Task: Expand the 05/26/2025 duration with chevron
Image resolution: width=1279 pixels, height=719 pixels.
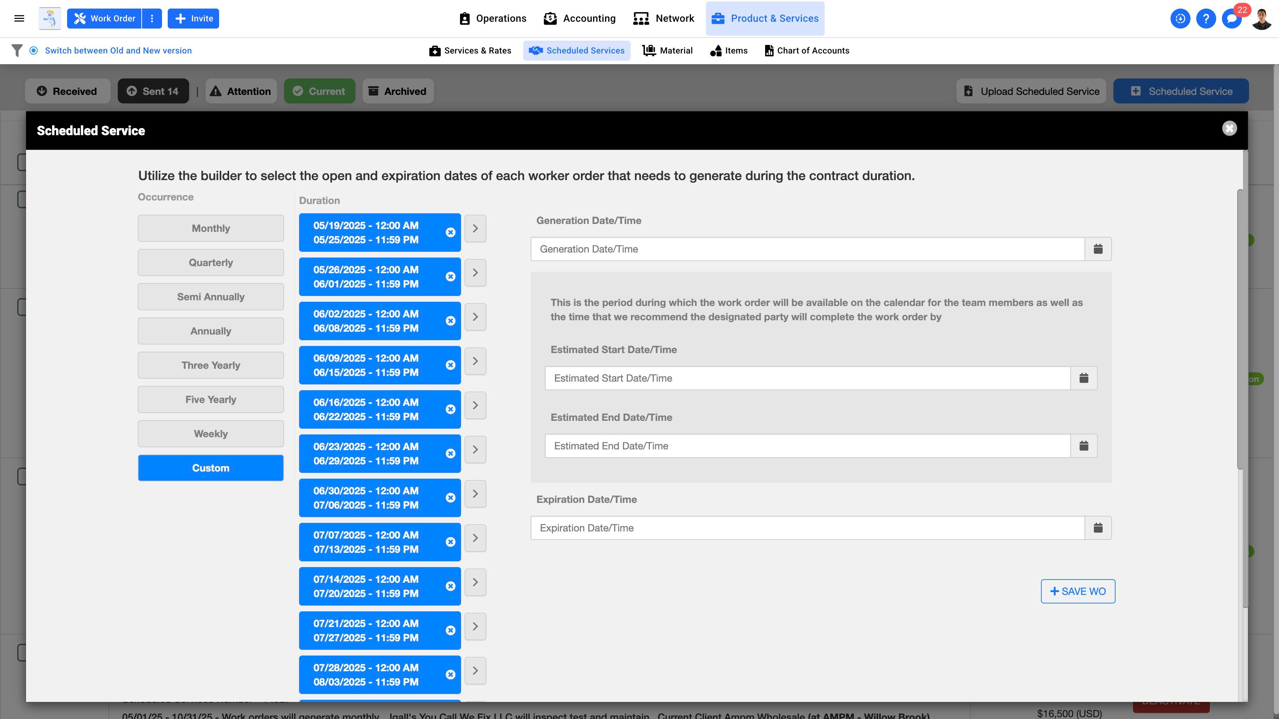Action: [x=475, y=273]
